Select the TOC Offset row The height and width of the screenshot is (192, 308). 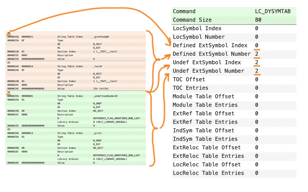(234, 79)
